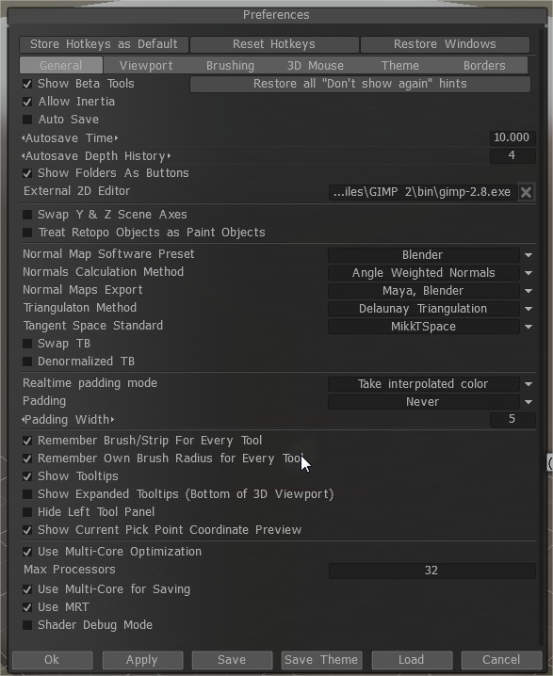
Task: Click Store Hotkeys as Default
Action: [104, 44]
